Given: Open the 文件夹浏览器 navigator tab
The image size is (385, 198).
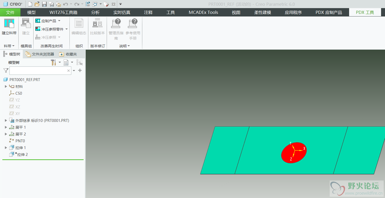Looking at the screenshot, I should pos(40,54).
